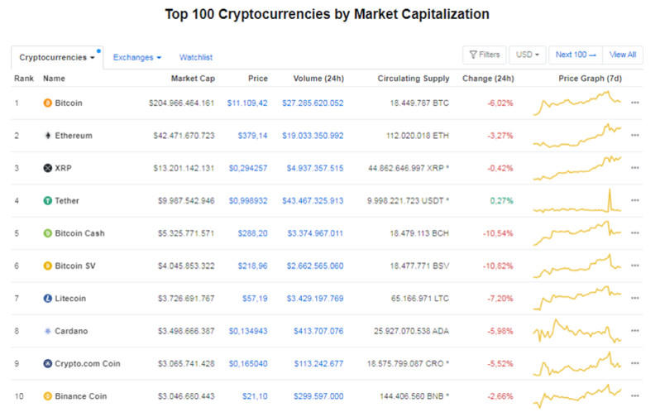Open the three-dot menu for Tether row

point(635,200)
